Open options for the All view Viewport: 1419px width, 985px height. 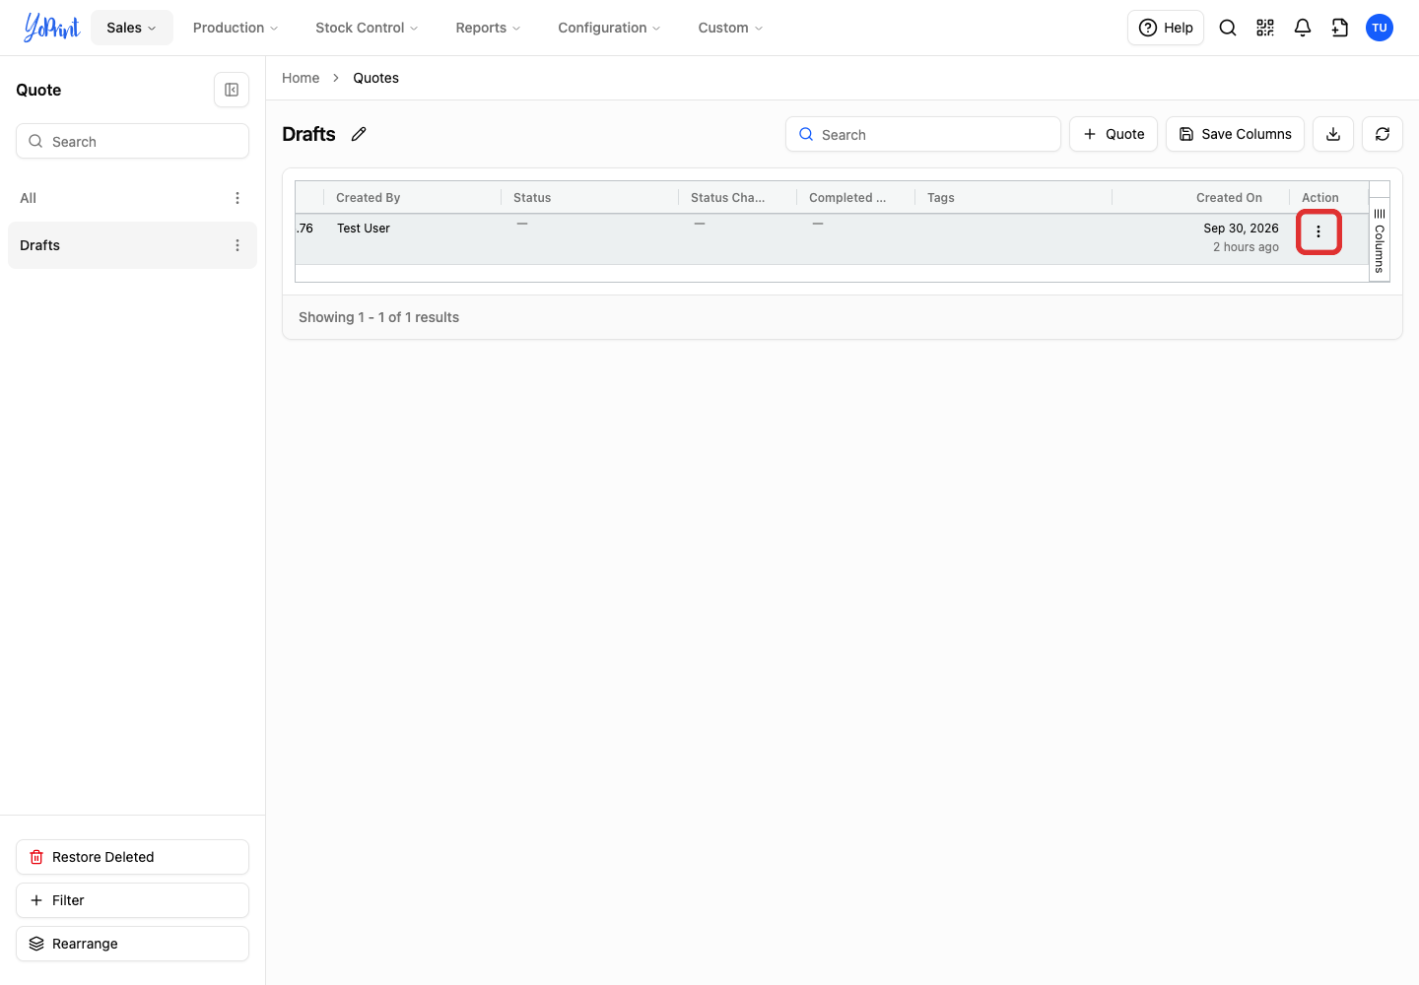point(237,198)
